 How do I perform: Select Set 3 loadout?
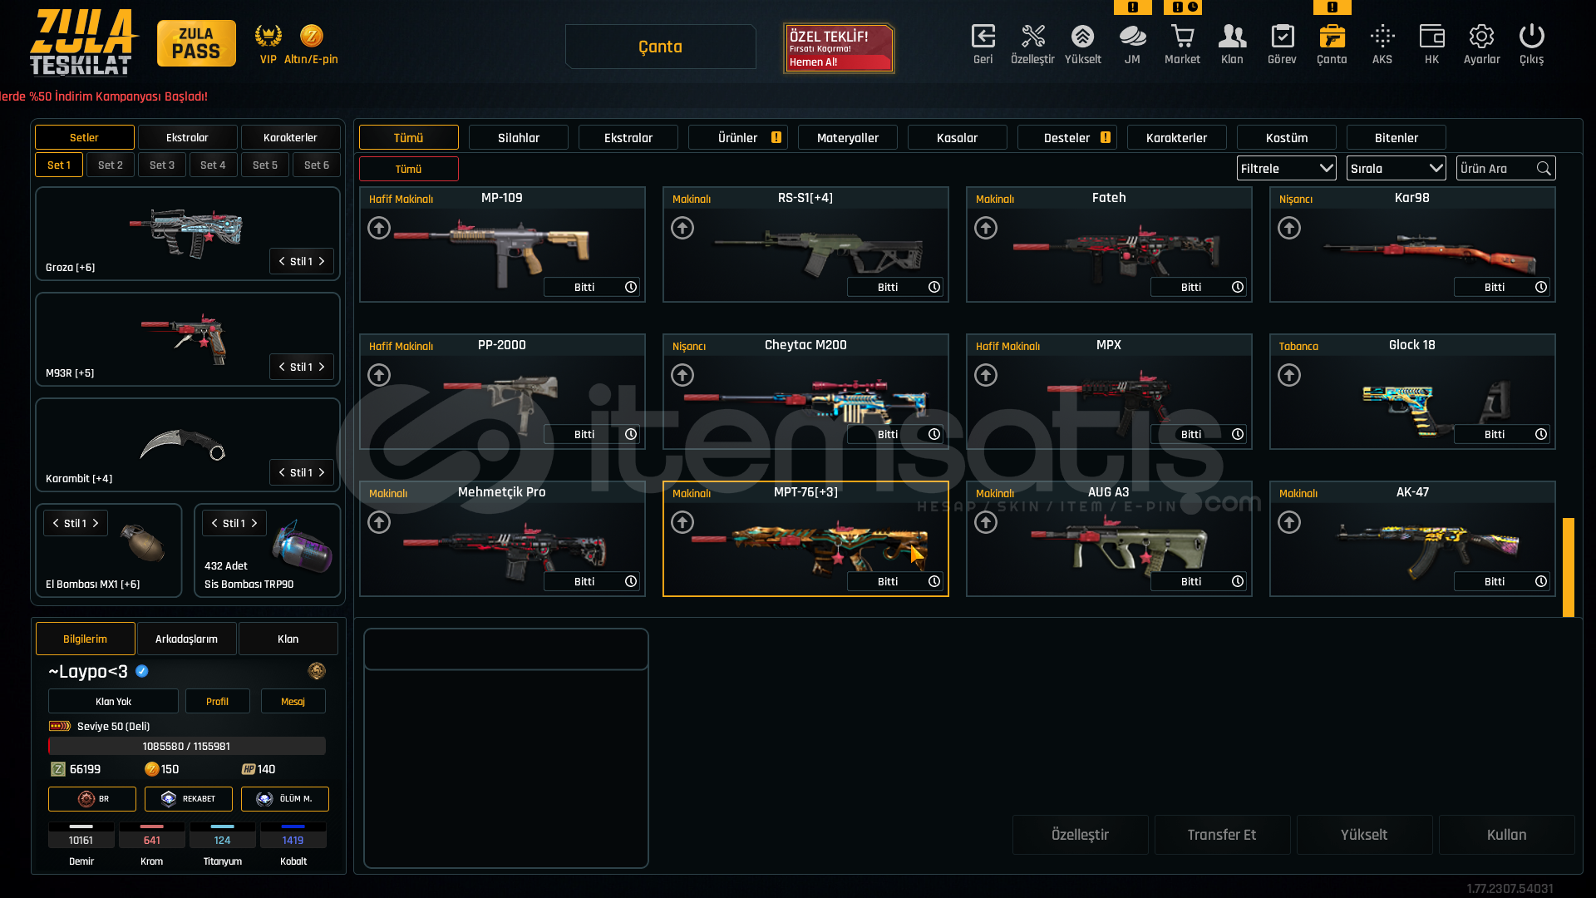(x=162, y=165)
